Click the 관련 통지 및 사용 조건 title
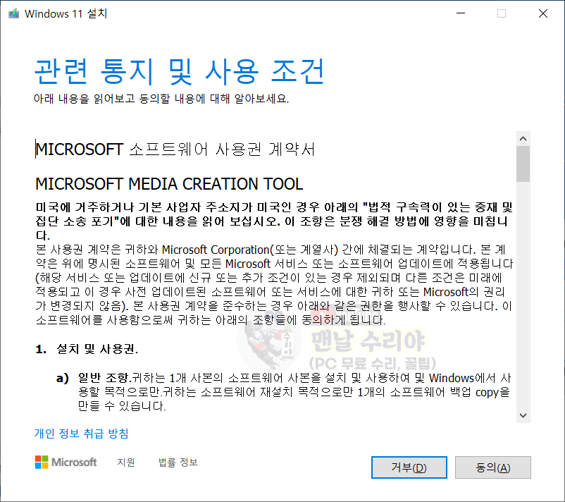565x502 pixels. [x=180, y=71]
